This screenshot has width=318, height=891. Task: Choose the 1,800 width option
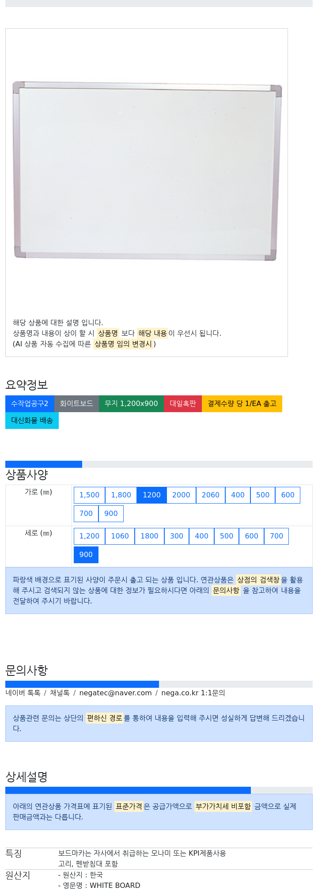(121, 495)
